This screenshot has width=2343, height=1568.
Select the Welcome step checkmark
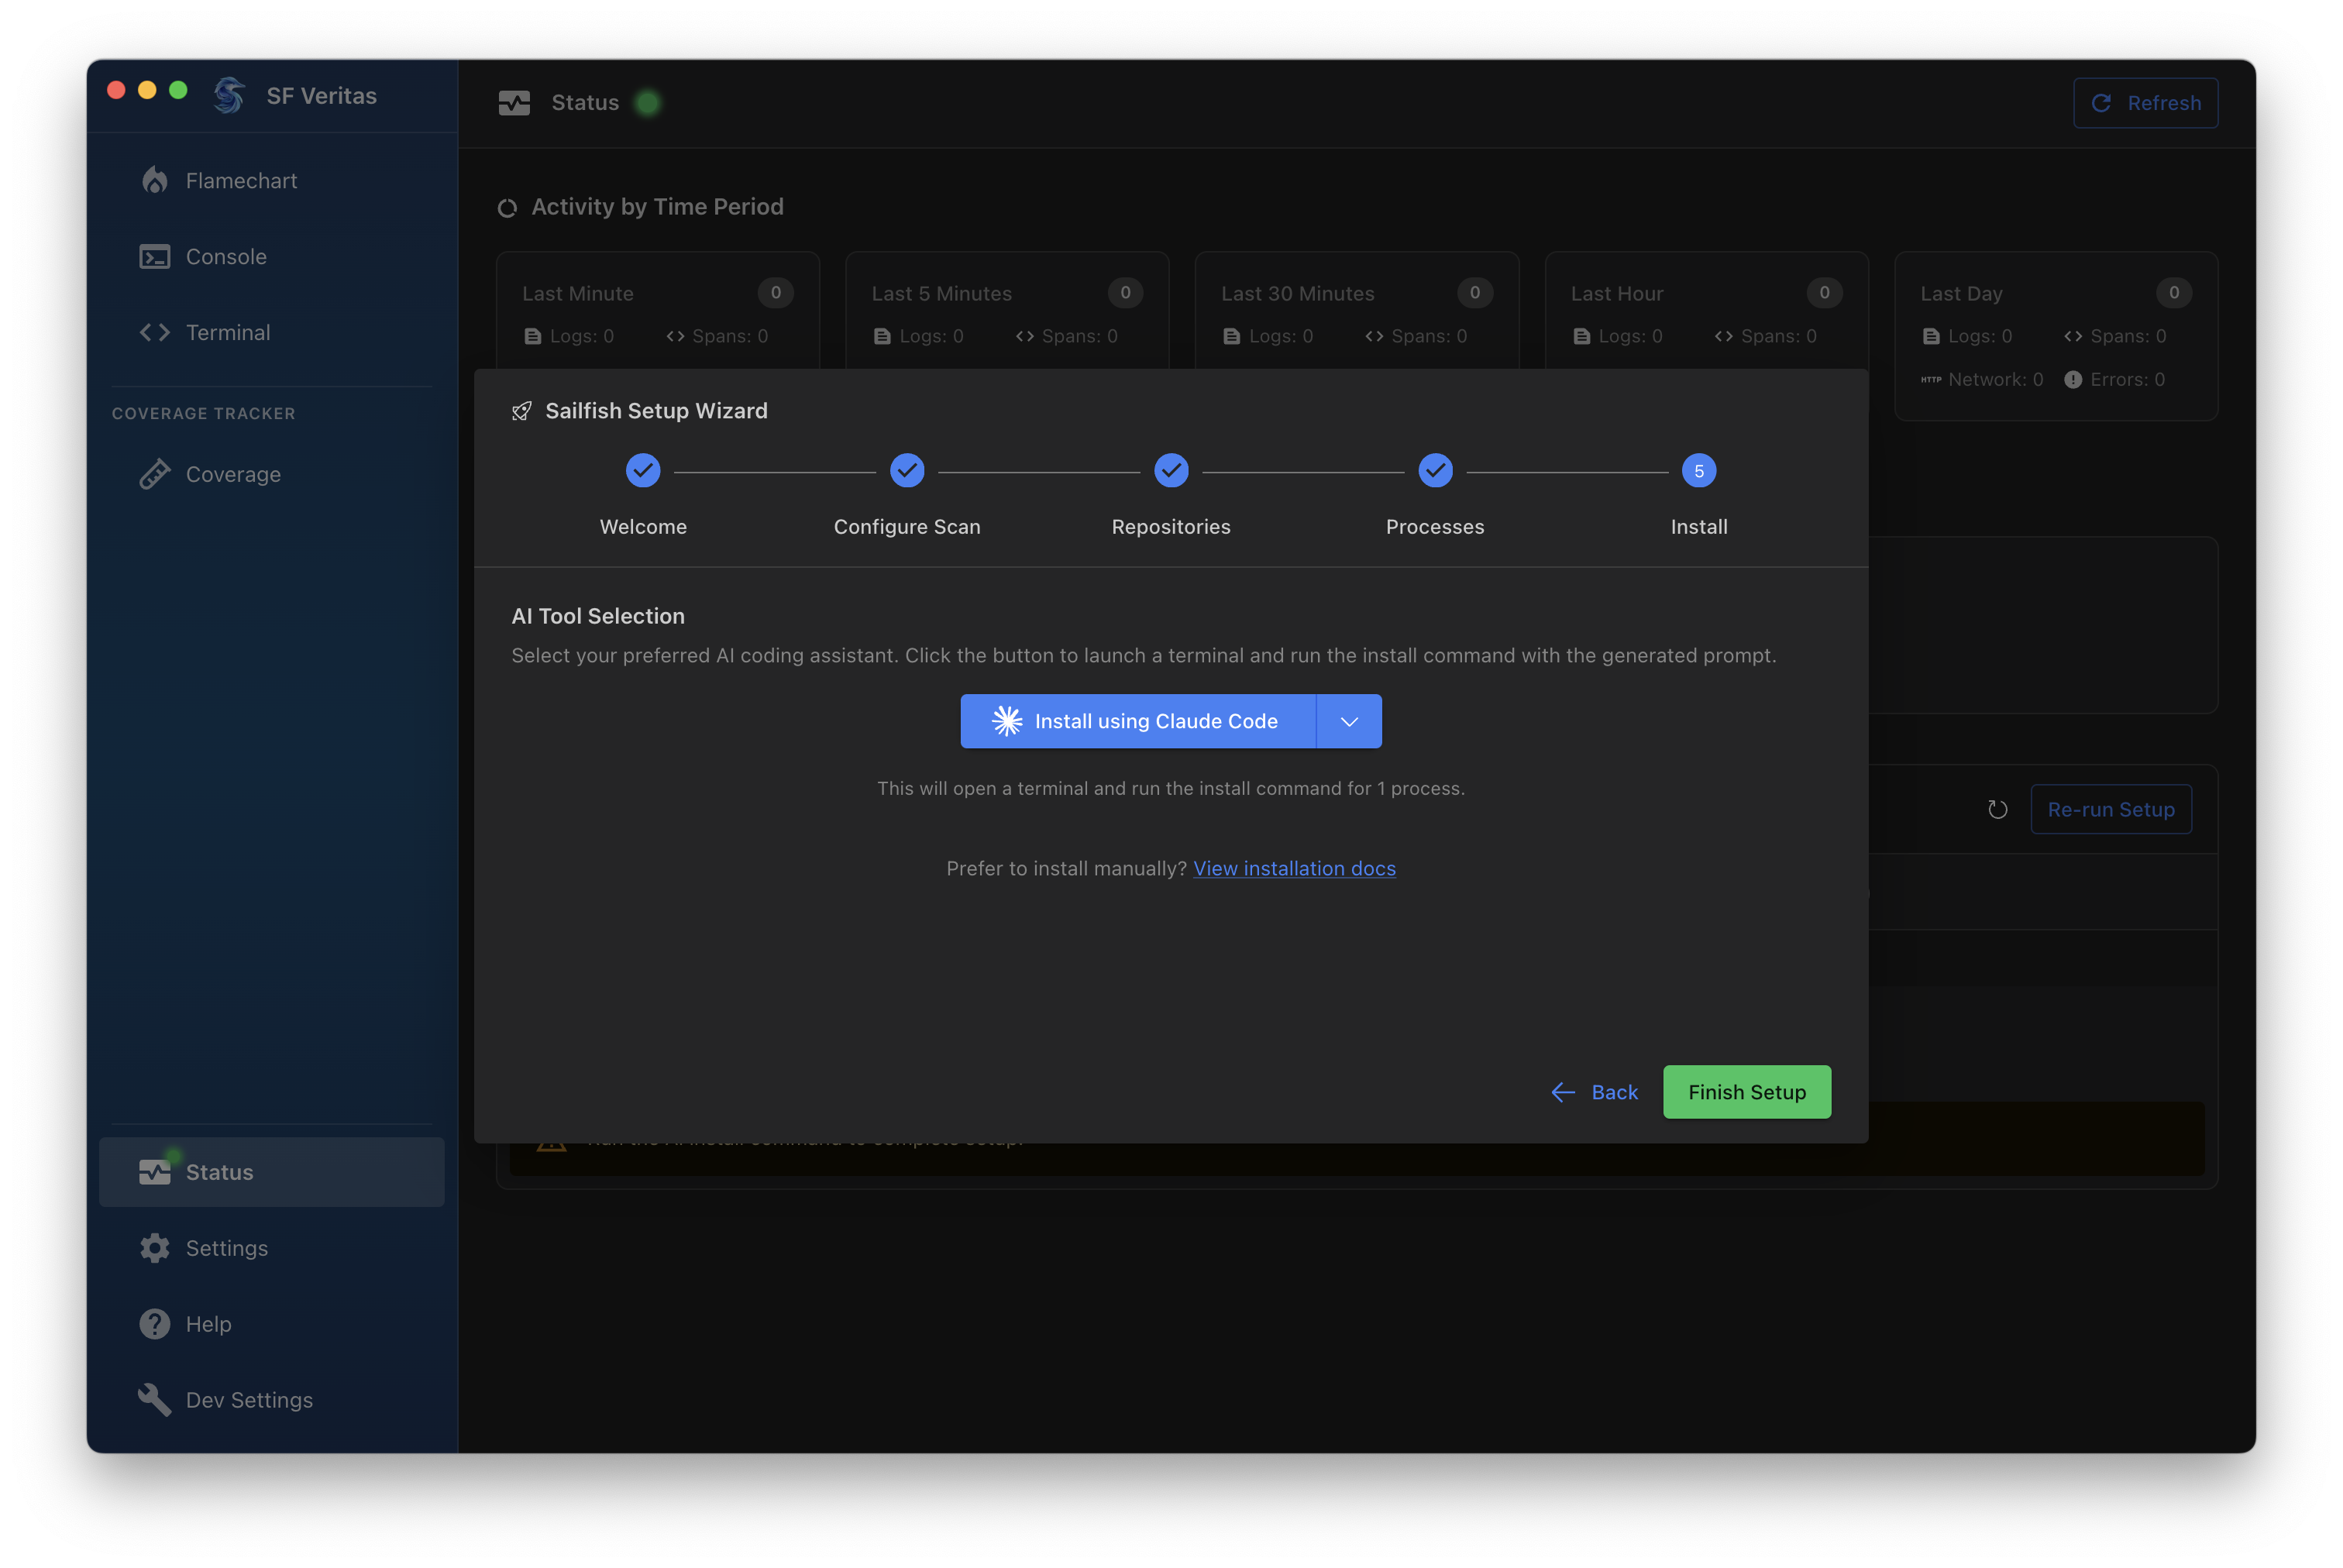tap(643, 470)
